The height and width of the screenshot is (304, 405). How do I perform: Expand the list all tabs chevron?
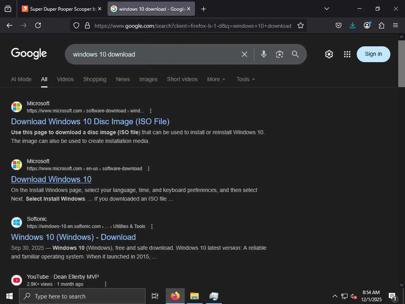[326, 9]
